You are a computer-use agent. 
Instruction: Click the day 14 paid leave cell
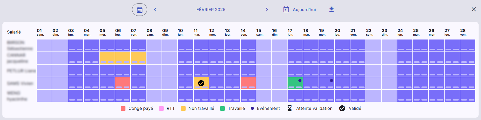tap(248, 83)
